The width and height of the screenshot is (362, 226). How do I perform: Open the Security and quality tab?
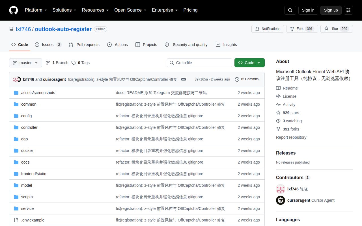pos(186,45)
